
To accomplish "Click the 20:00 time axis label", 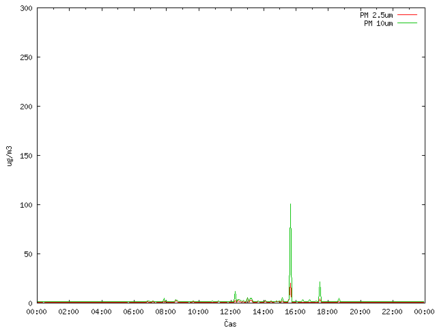I will tap(360, 312).
